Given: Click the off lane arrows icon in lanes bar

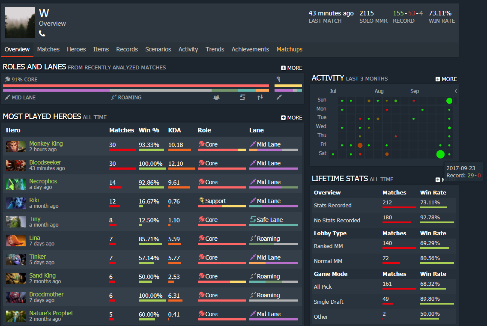Looking at the screenshot, I should 260,97.
